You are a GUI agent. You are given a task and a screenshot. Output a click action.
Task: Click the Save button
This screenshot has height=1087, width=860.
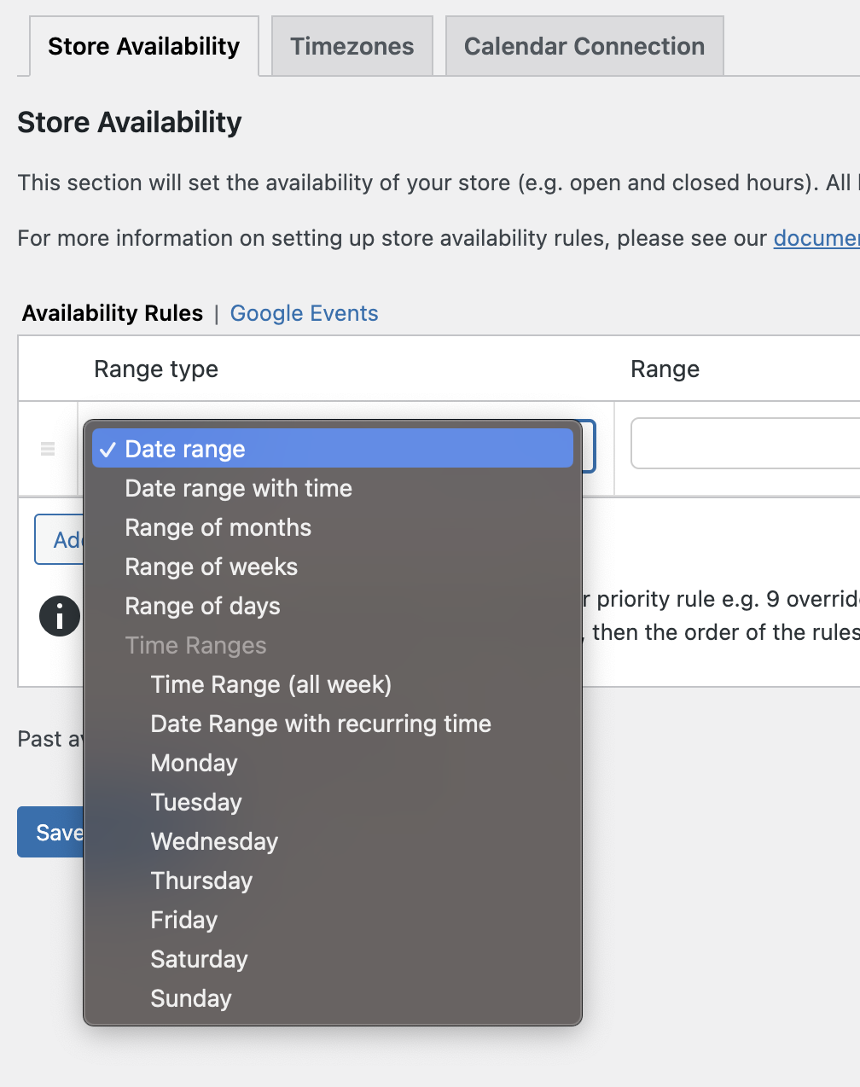51,832
